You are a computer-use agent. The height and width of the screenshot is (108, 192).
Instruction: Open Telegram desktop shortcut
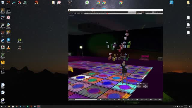pos(8,40)
